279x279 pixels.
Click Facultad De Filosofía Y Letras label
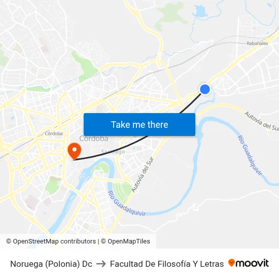point(167,264)
